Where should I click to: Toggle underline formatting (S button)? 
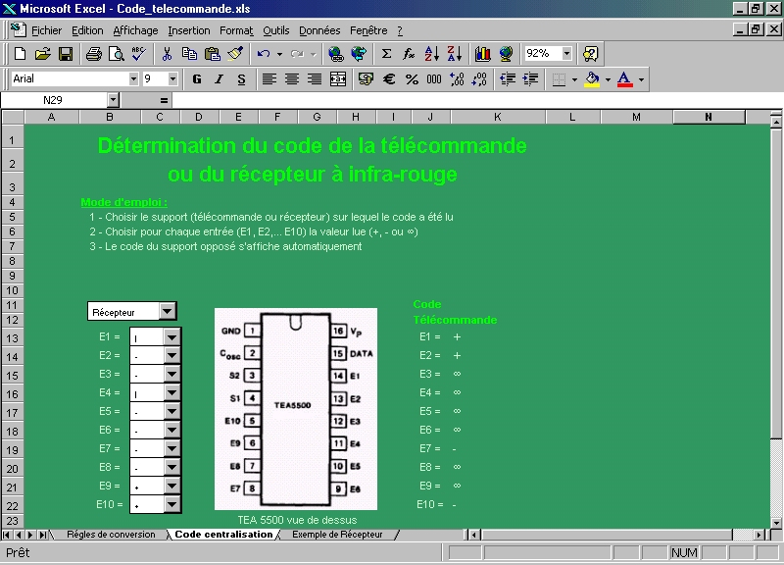tap(242, 79)
